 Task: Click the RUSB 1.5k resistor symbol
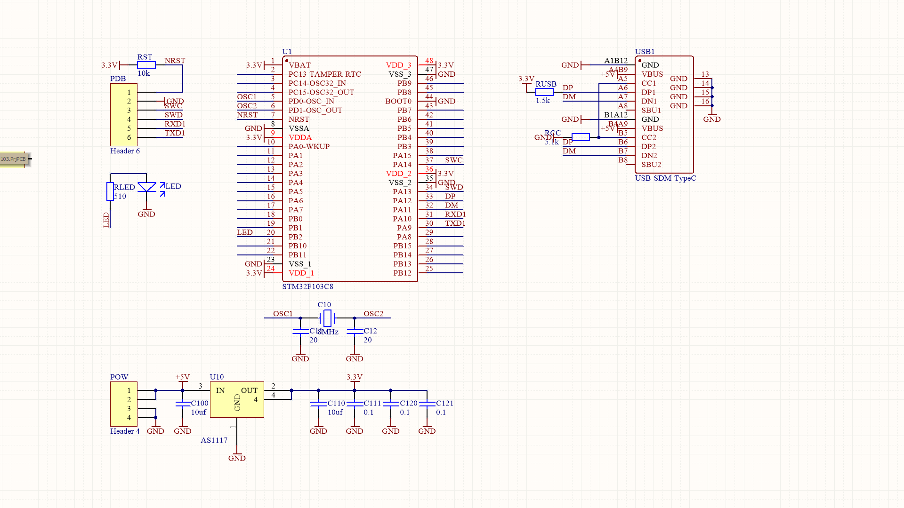(545, 91)
